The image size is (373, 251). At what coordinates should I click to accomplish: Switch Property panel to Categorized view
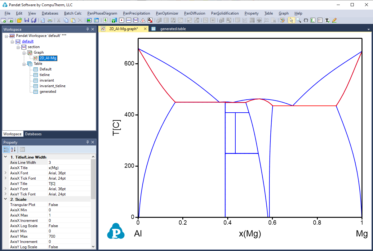tap(6, 149)
